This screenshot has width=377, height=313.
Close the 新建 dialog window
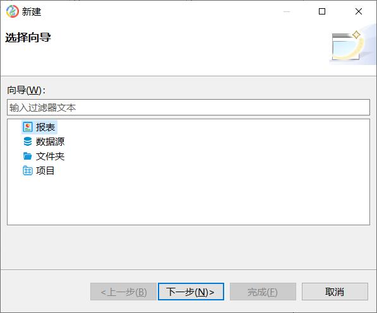[359, 11]
